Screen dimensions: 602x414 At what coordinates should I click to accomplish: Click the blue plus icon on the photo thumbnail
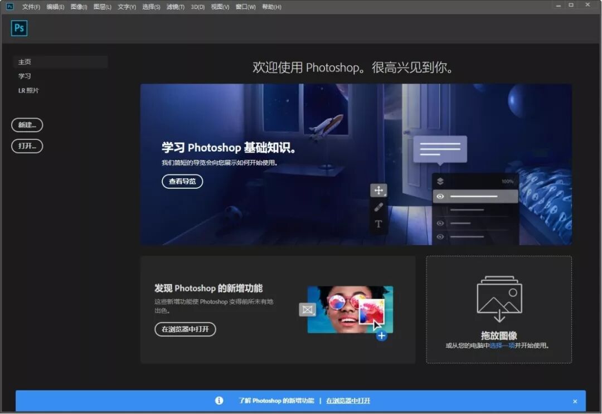pyautogui.click(x=381, y=335)
